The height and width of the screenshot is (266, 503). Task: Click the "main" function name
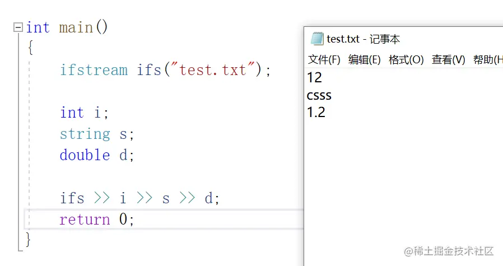click(x=76, y=27)
